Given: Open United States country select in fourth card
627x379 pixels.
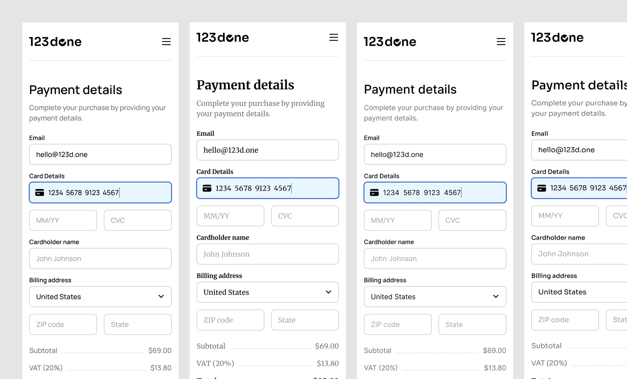Looking at the screenshot, I should click(x=579, y=292).
